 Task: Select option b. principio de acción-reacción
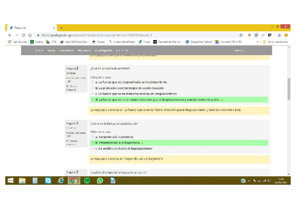click(93, 88)
